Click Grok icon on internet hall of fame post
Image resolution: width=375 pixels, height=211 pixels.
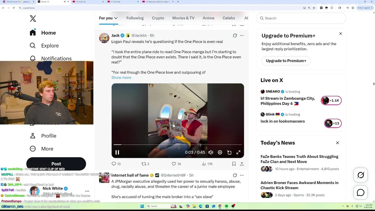point(235,175)
